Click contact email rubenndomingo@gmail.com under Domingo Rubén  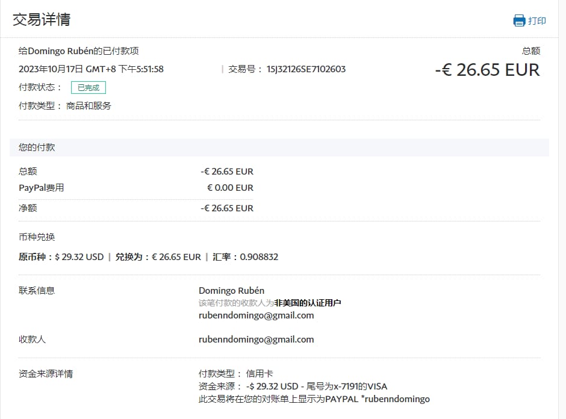(x=256, y=315)
